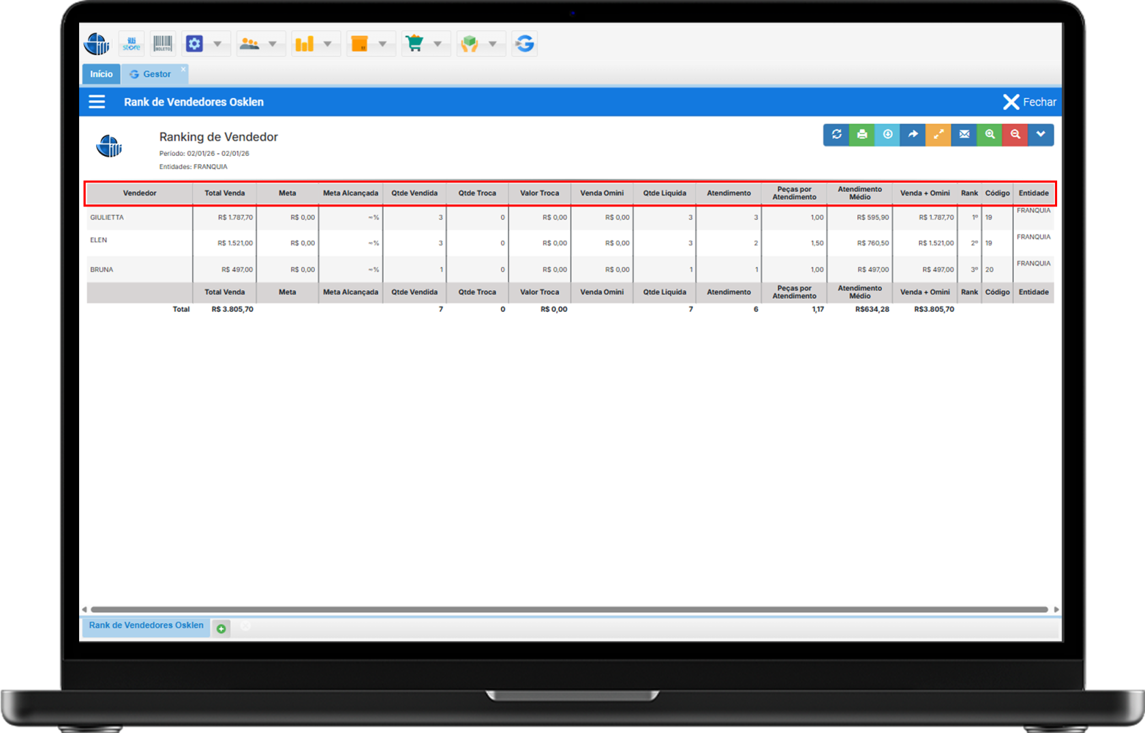
Task: Open the illi store icon
Action: [132, 44]
